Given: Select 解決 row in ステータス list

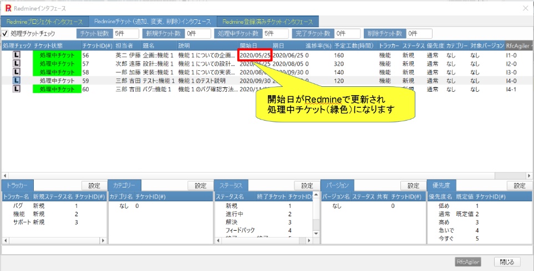Looking at the screenshot, I should (263, 222).
